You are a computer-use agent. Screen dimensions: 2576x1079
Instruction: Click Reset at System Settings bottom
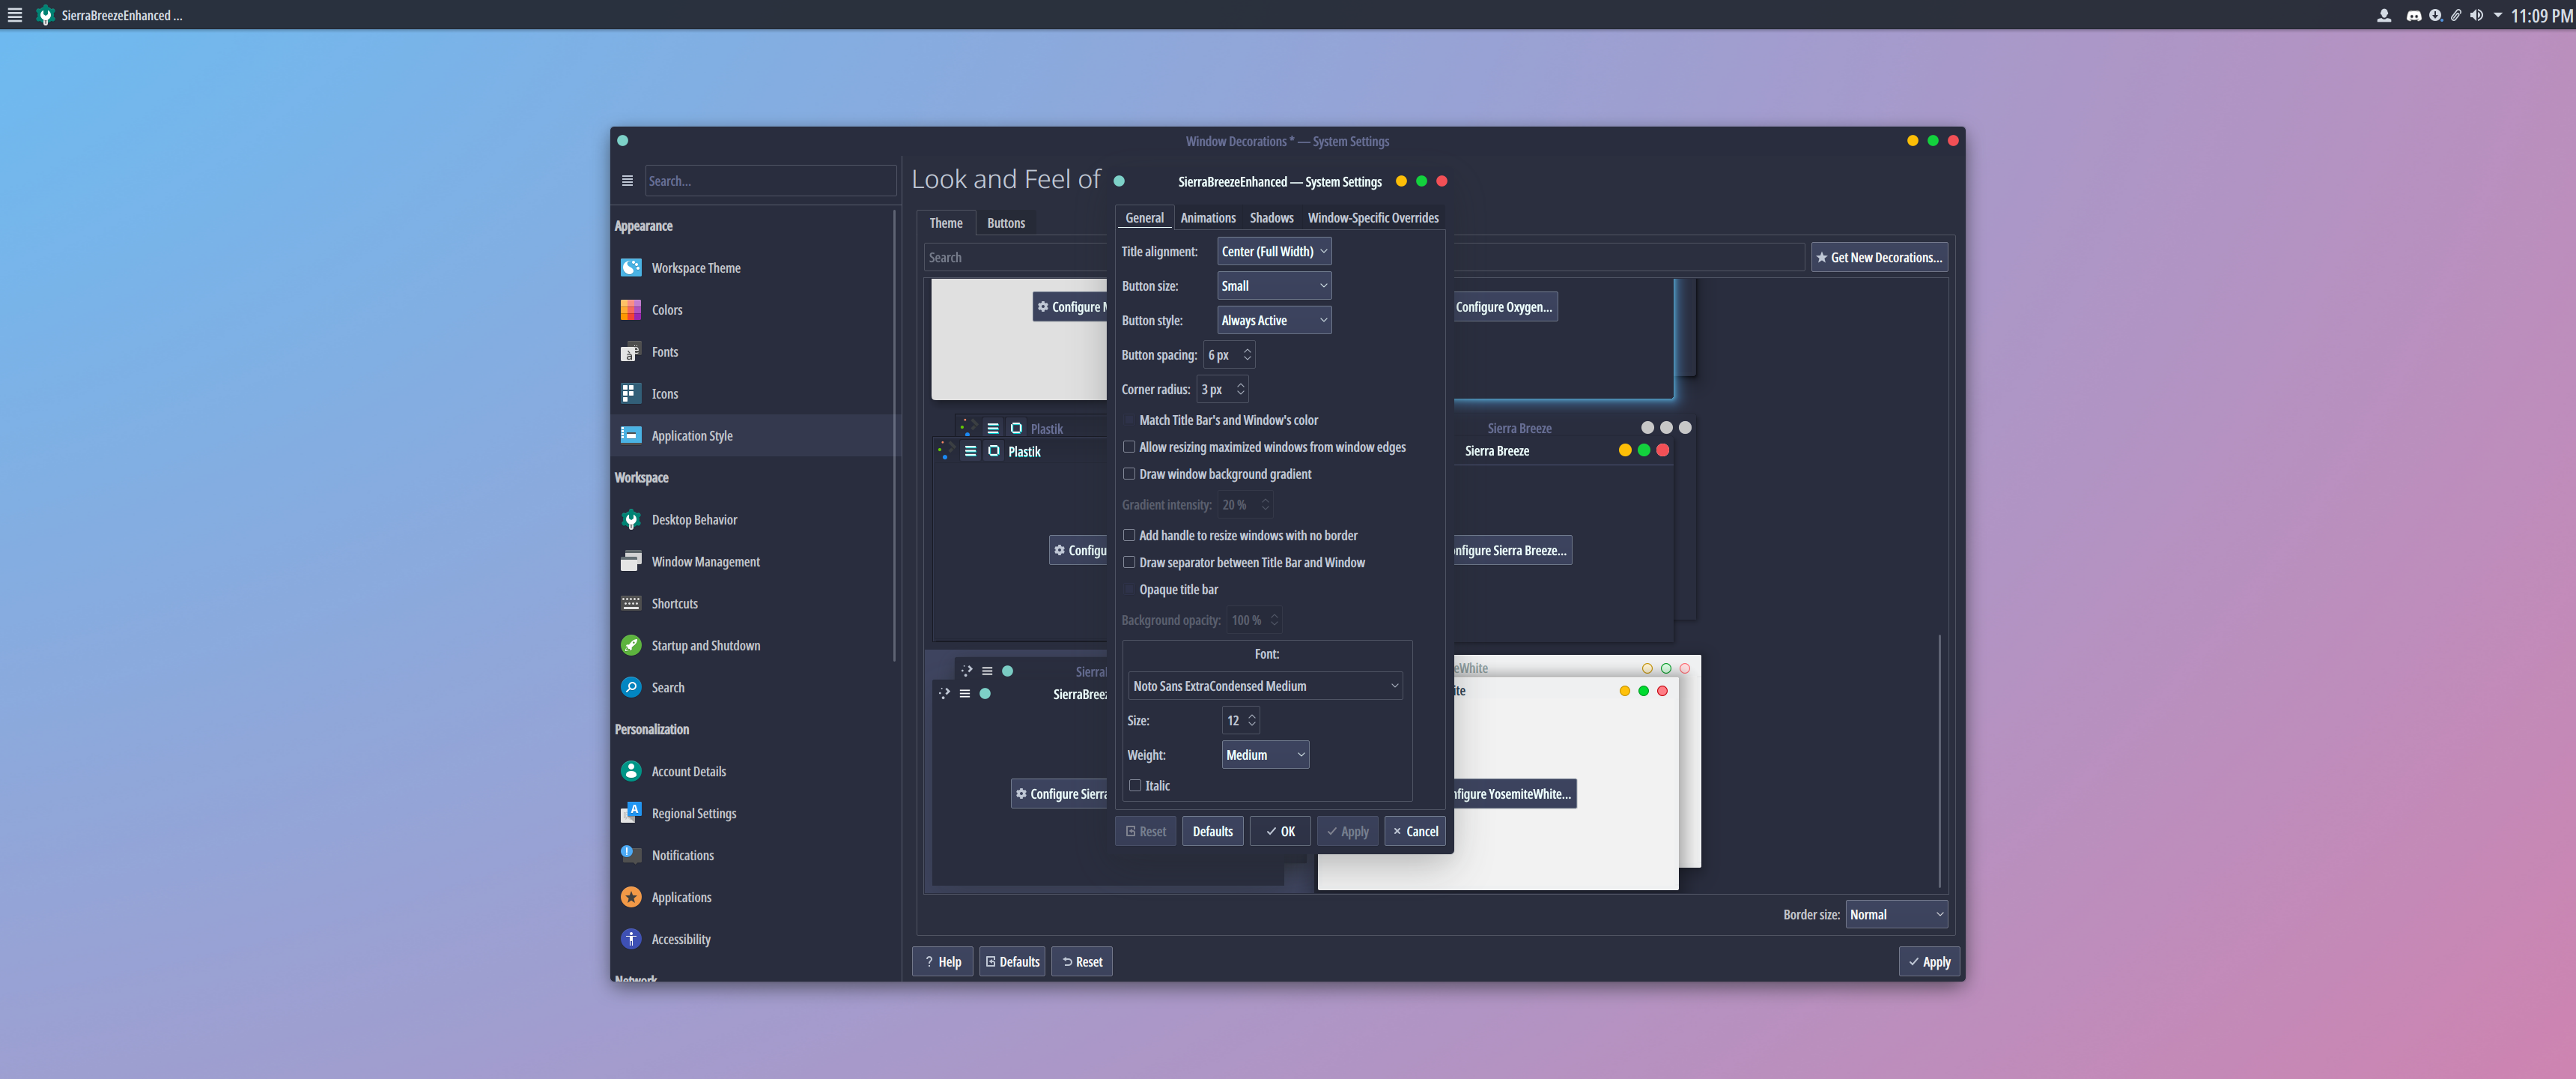point(1082,962)
